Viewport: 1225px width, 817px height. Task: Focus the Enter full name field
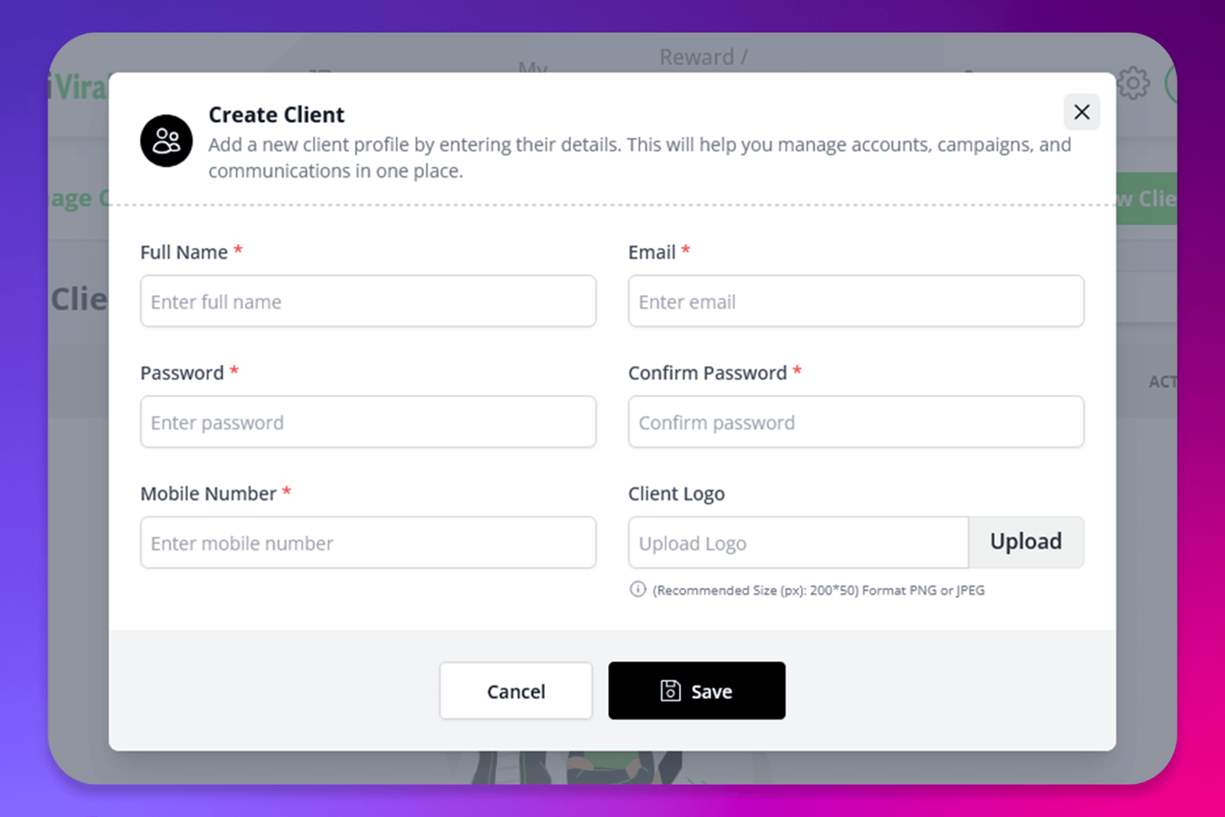point(368,302)
